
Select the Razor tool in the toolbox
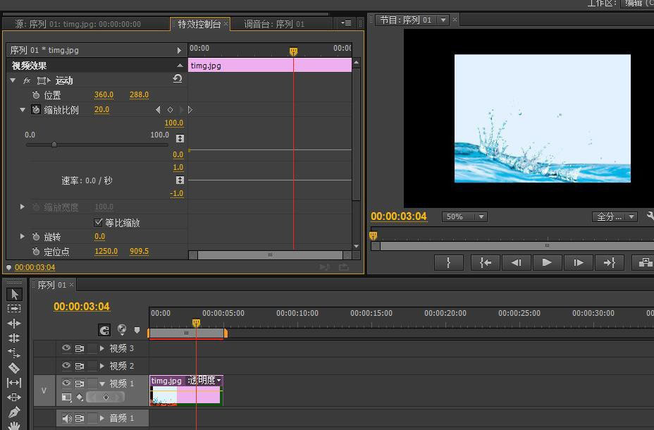pyautogui.click(x=14, y=367)
